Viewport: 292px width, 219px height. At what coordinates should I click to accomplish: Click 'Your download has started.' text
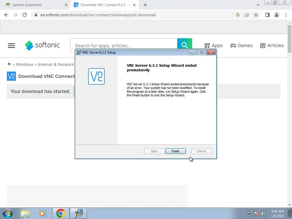[40, 92]
